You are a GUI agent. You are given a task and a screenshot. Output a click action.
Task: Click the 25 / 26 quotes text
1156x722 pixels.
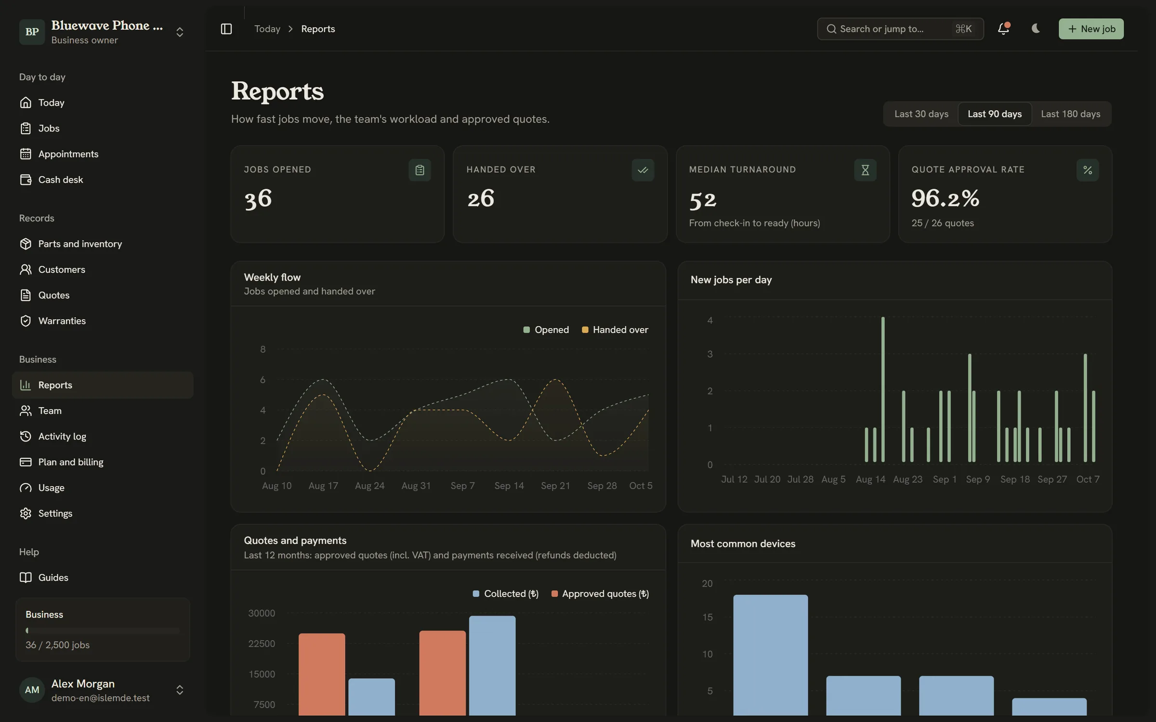(x=943, y=223)
